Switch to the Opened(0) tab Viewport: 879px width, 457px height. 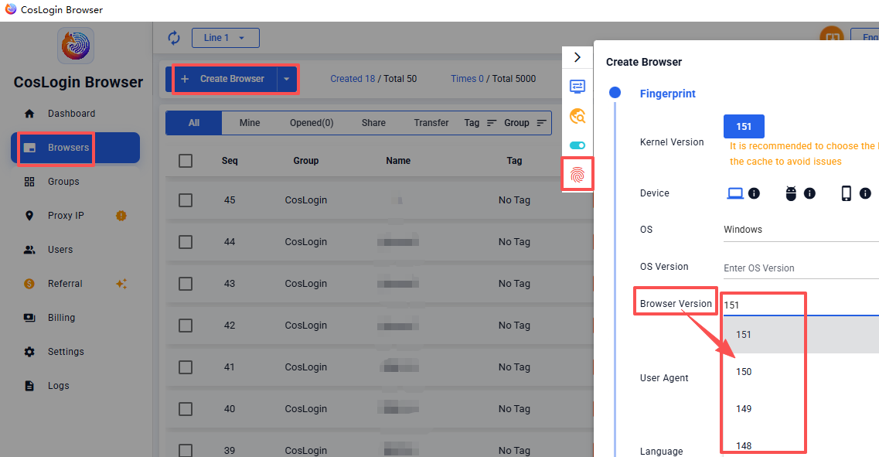(312, 123)
